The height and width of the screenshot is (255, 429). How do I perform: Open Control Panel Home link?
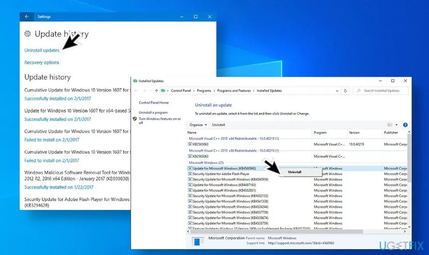tap(154, 102)
